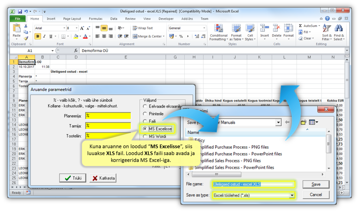Open the Font name dropdown
Screen dimensions: 359x212
tap(64, 28)
